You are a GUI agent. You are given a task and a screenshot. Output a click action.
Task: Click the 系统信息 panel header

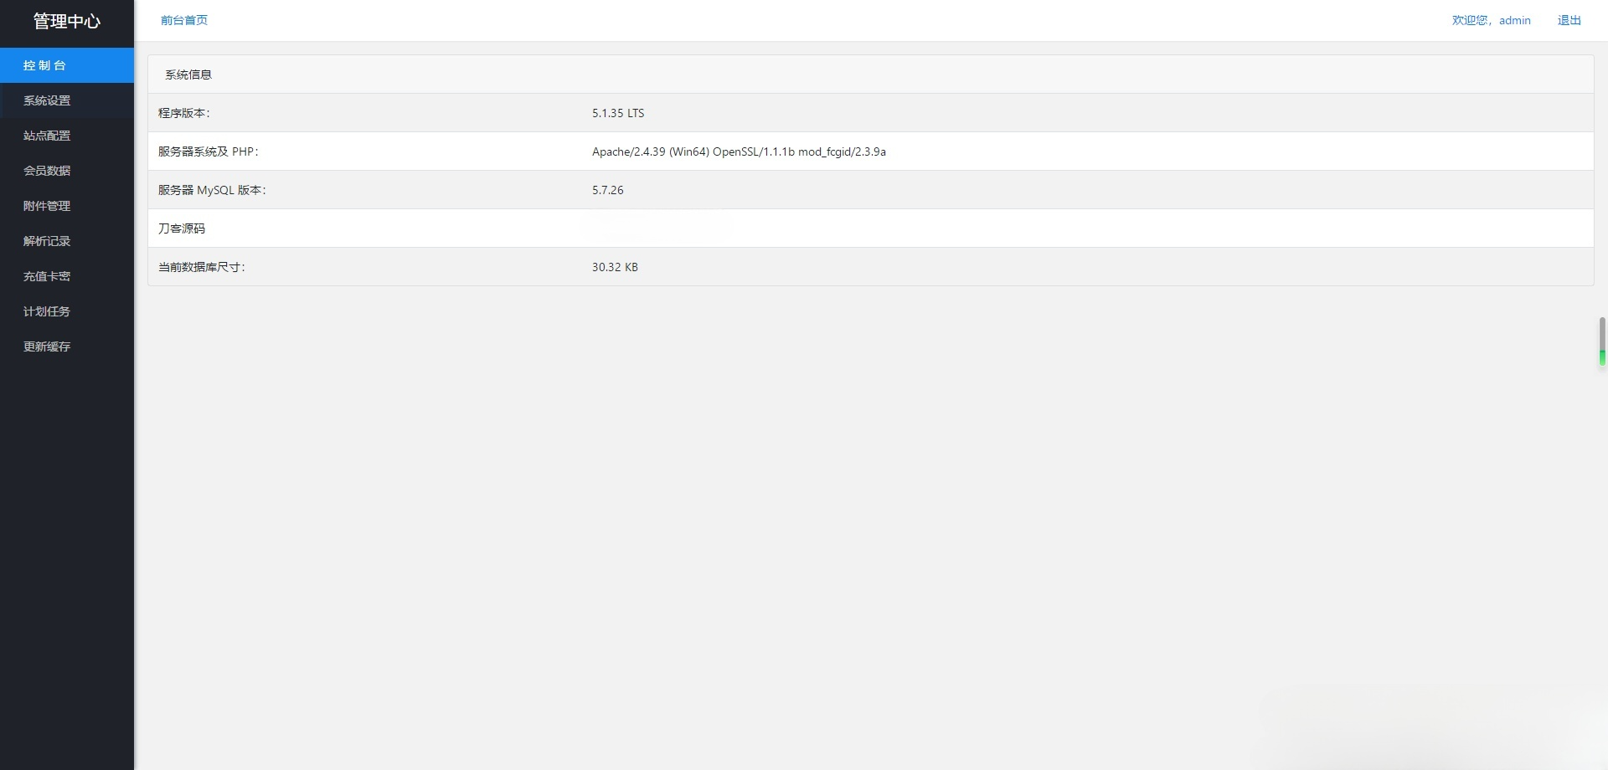tap(188, 74)
